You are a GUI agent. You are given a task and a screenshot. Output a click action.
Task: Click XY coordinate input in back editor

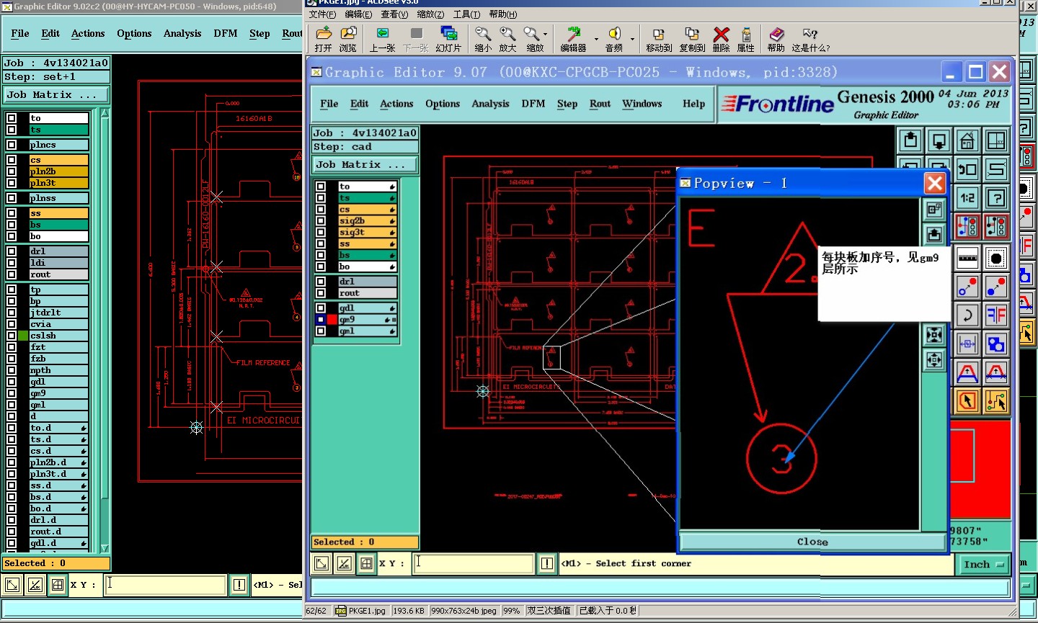tap(166, 585)
